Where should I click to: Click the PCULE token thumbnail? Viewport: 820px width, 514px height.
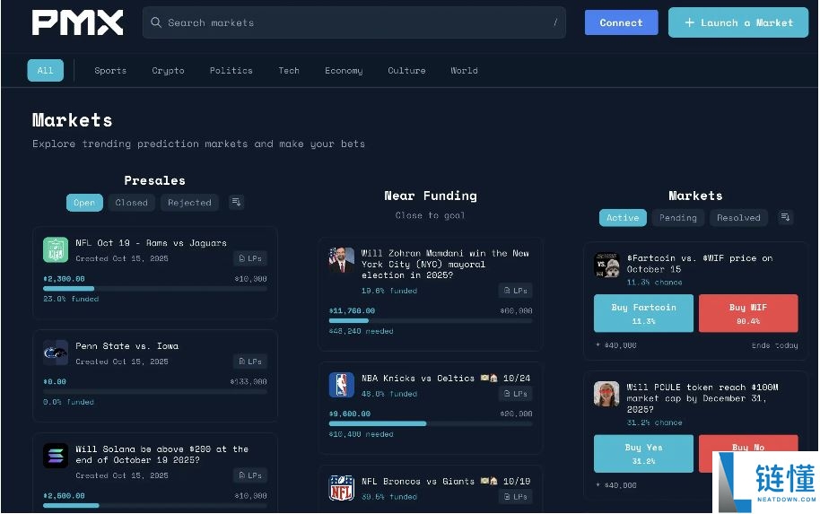pyautogui.click(x=606, y=395)
